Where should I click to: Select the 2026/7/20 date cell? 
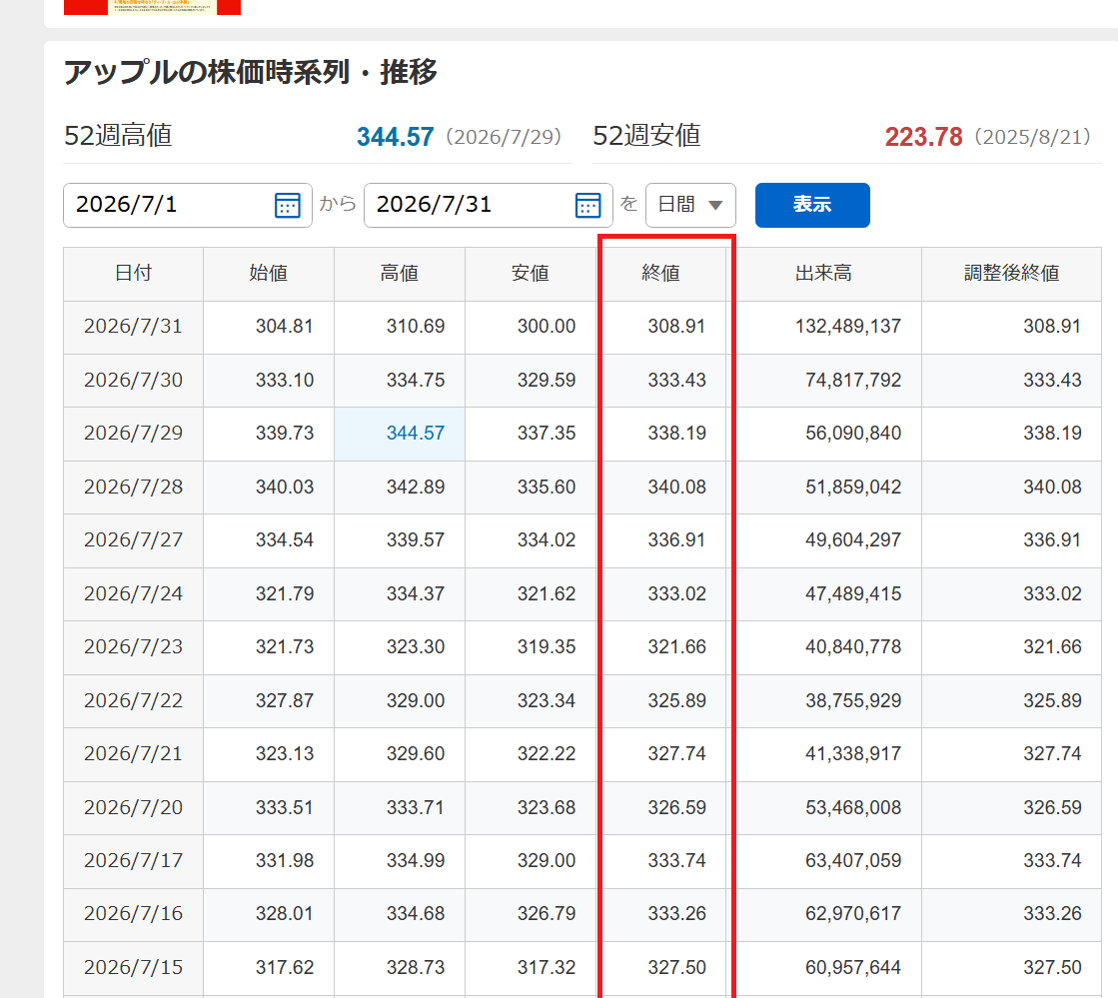133,807
